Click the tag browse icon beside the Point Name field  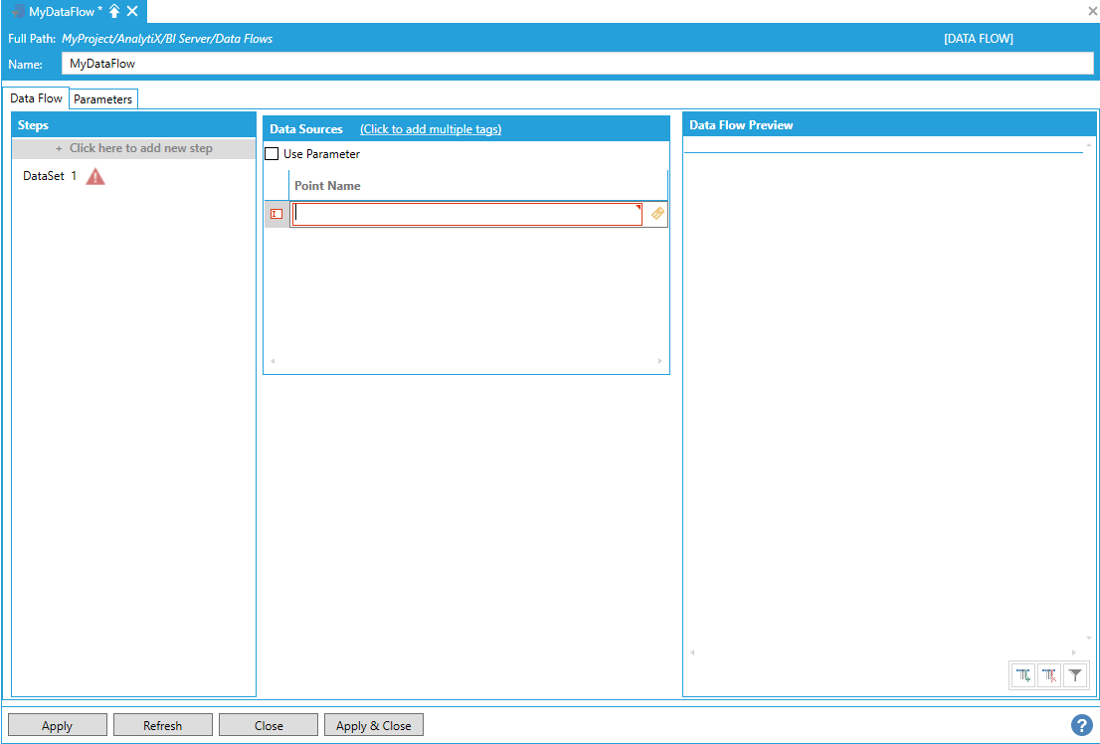657,214
